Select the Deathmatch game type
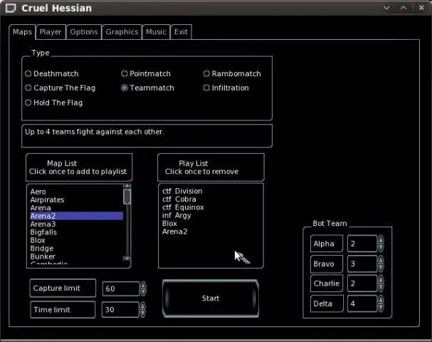Viewport: 432px width, 342px height. point(52,73)
